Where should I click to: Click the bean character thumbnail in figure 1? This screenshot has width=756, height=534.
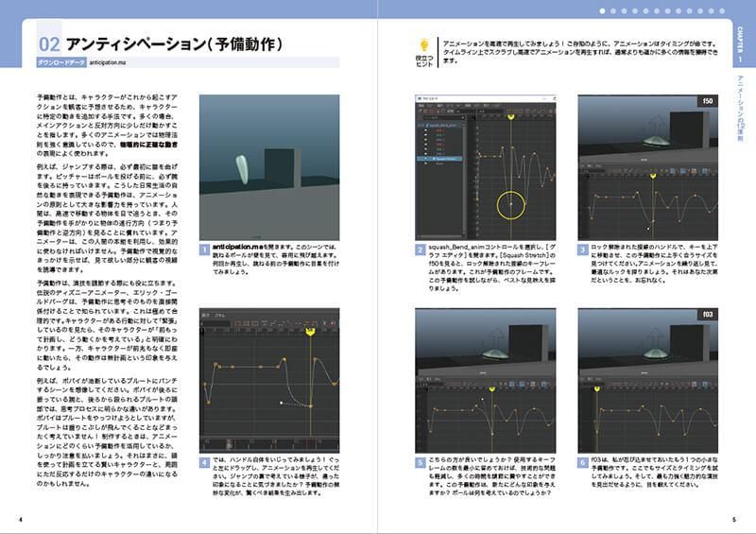[x=243, y=169]
